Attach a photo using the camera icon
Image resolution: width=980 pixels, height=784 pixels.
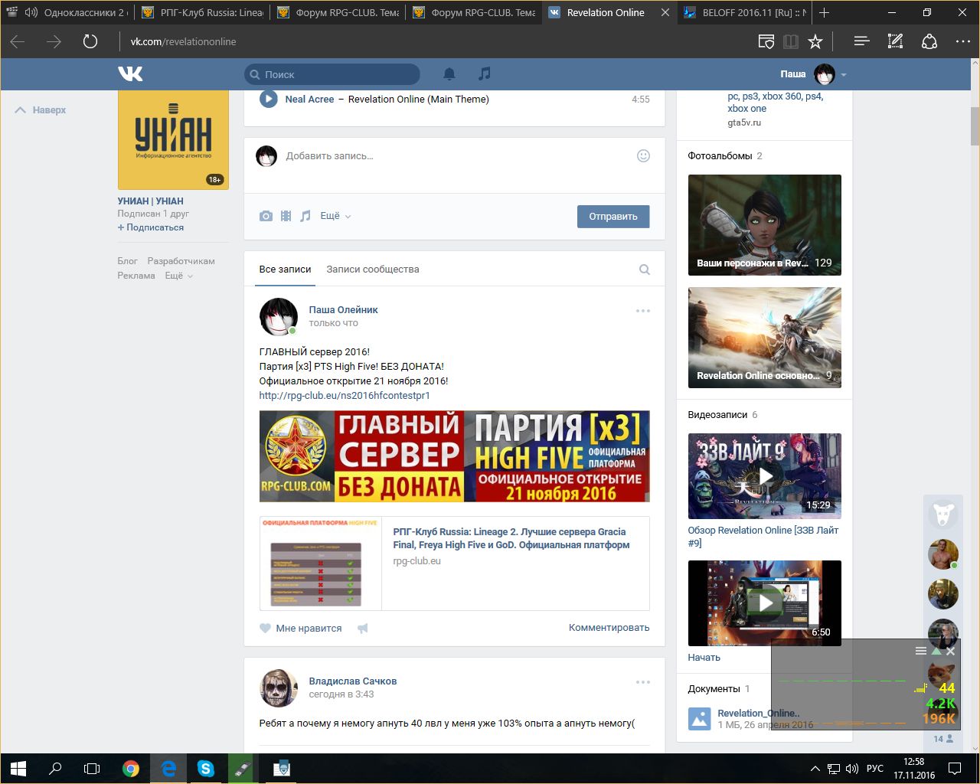(266, 217)
